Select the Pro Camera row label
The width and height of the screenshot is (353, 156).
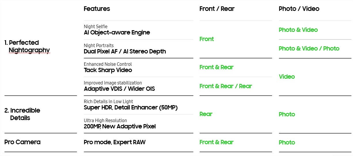[x=22, y=142]
